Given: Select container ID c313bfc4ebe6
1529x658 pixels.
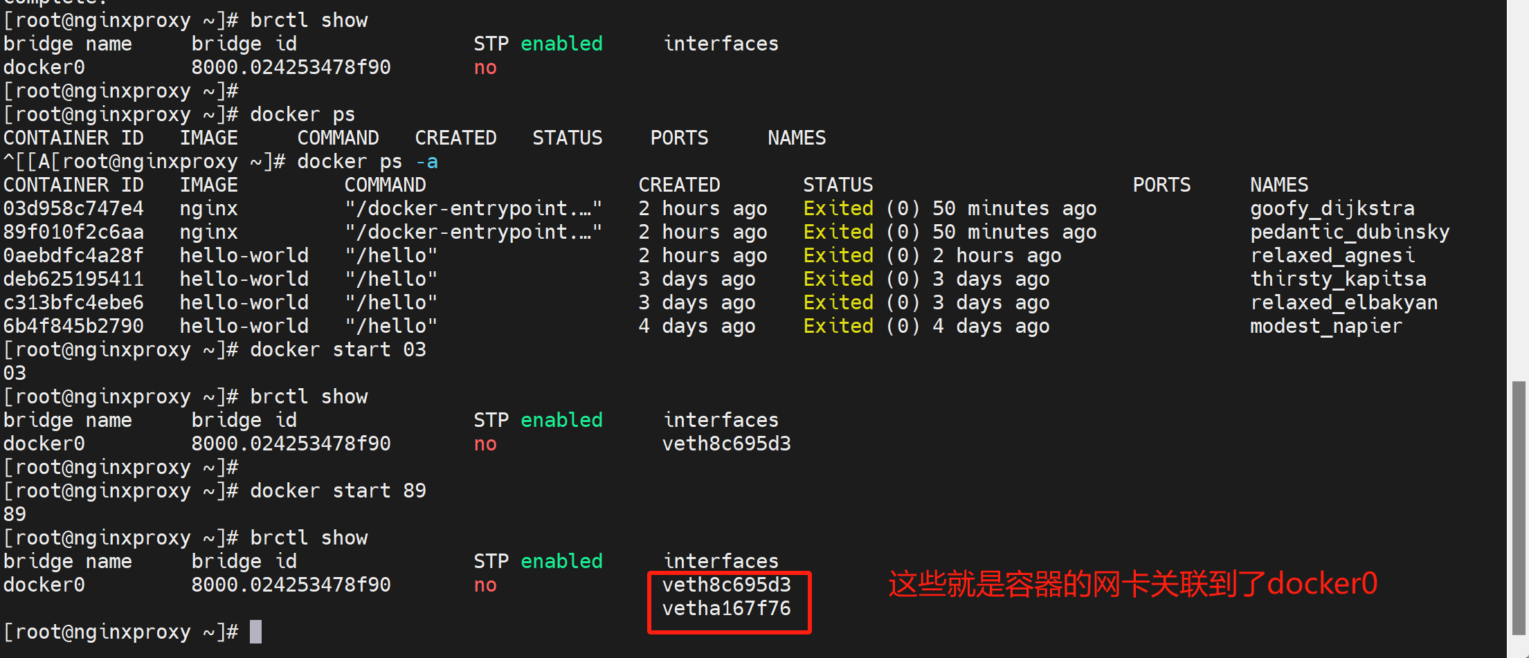Looking at the screenshot, I should pos(73,302).
